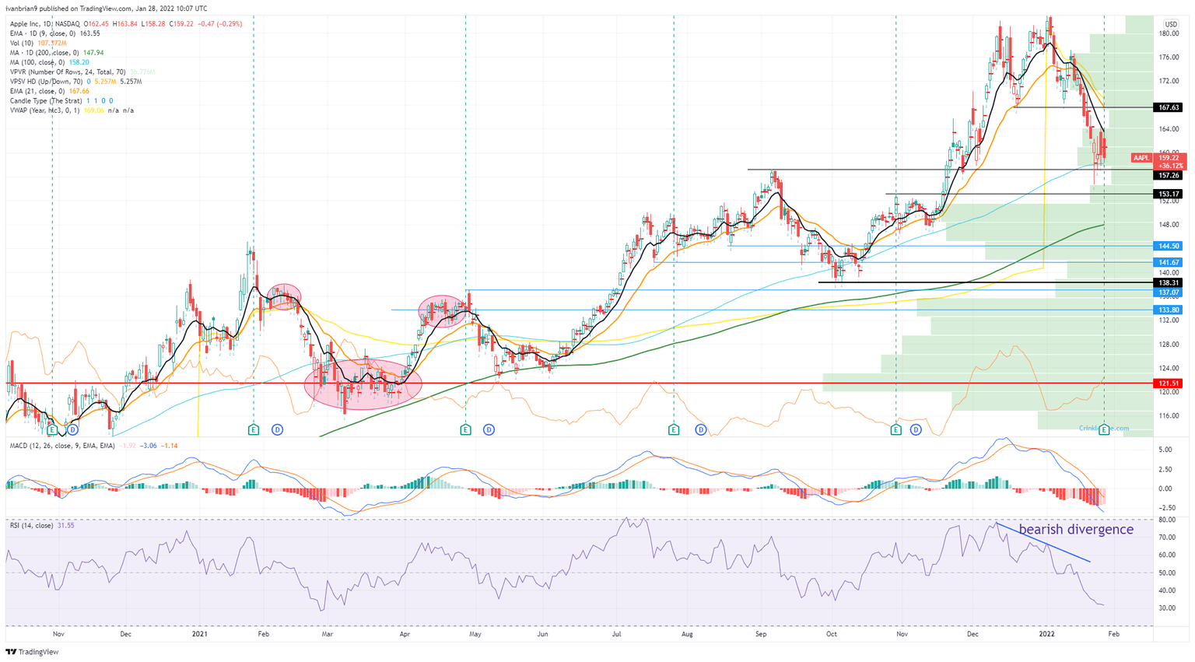1195x662 pixels.
Task: Click the 163.55 EMA value in legend
Action: click(90, 33)
